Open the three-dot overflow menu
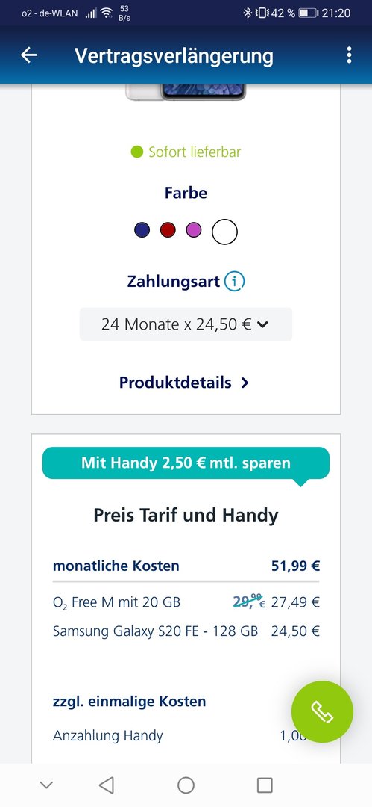The height and width of the screenshot is (807, 372). (349, 55)
